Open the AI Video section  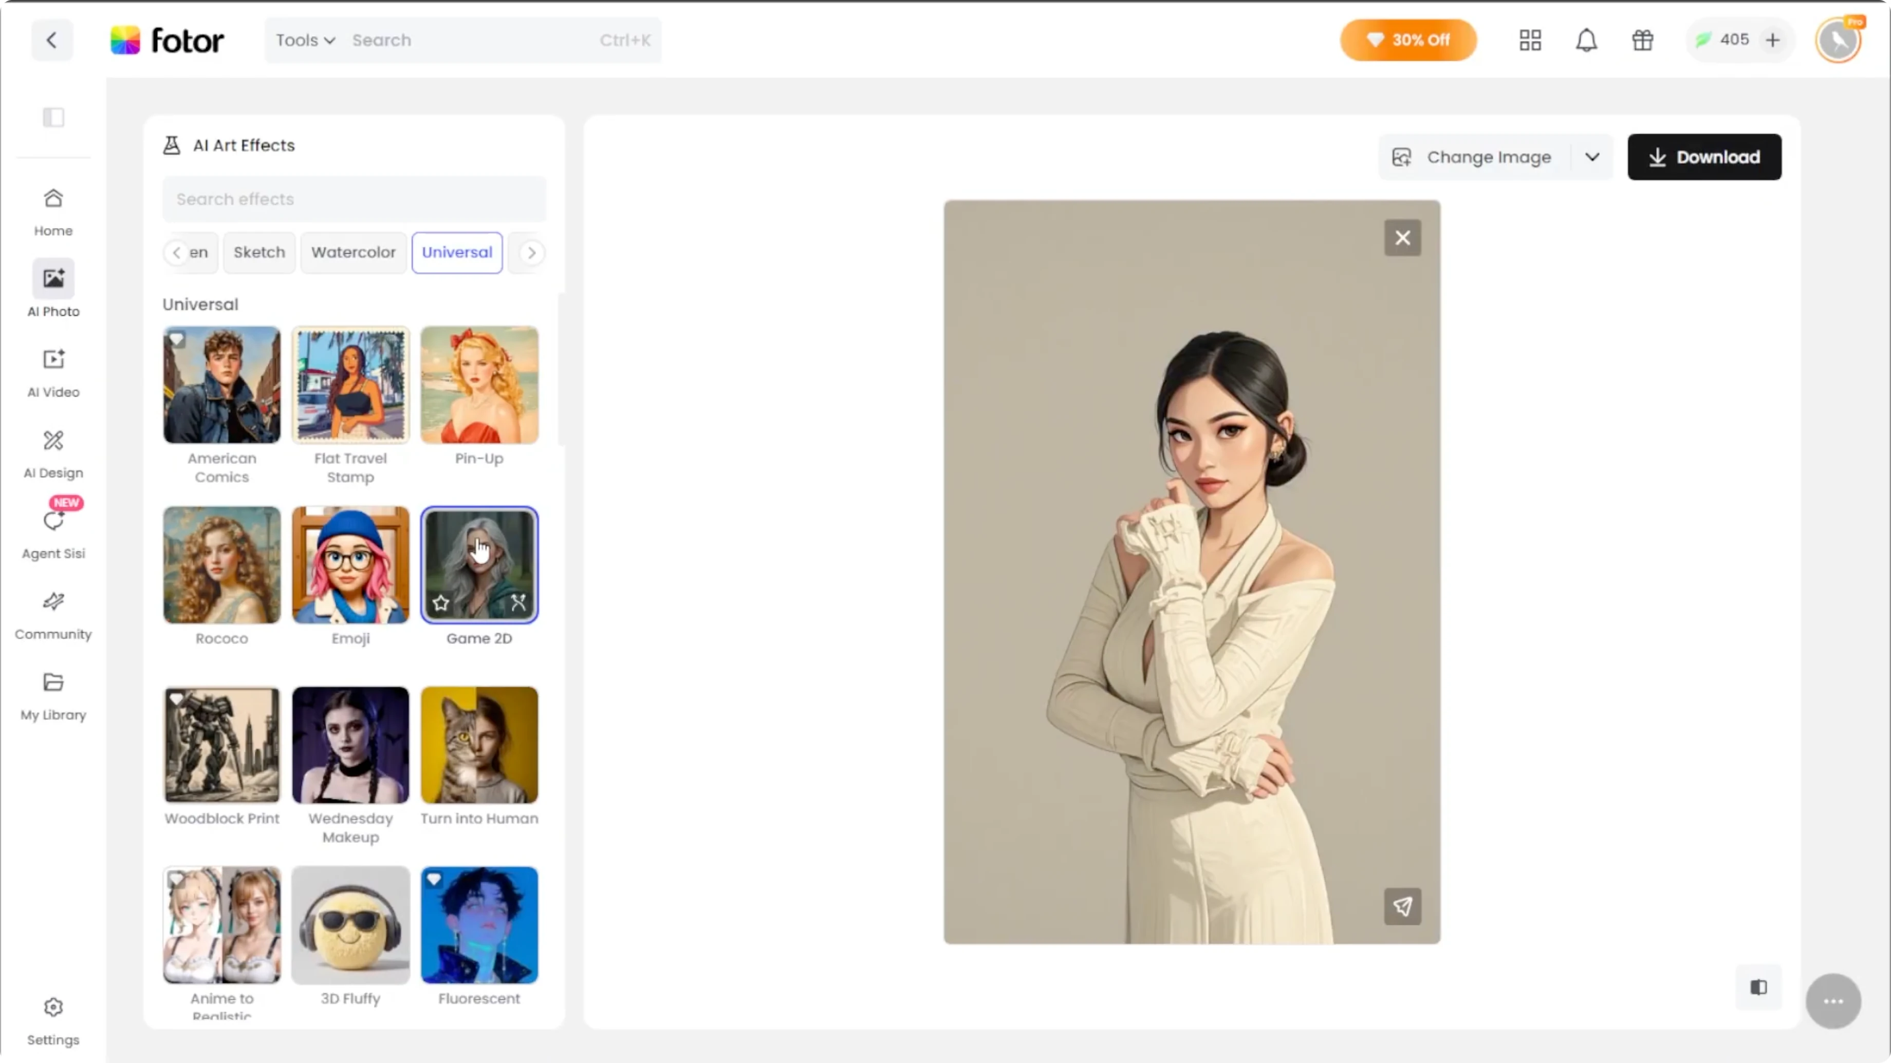[53, 373]
